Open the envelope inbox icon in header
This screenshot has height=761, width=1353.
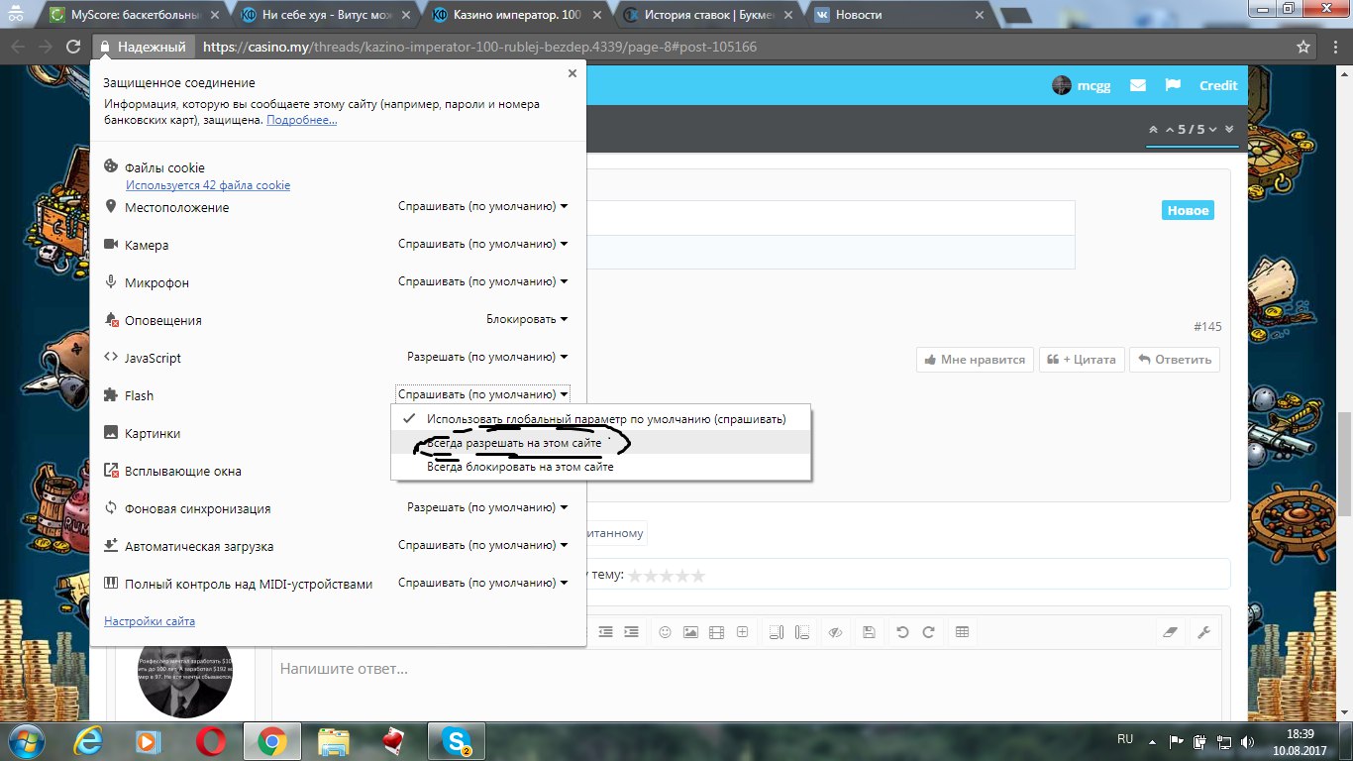pos(1137,85)
